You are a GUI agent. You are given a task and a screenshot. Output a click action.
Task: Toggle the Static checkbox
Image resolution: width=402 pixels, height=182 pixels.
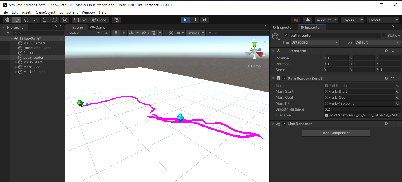point(384,35)
